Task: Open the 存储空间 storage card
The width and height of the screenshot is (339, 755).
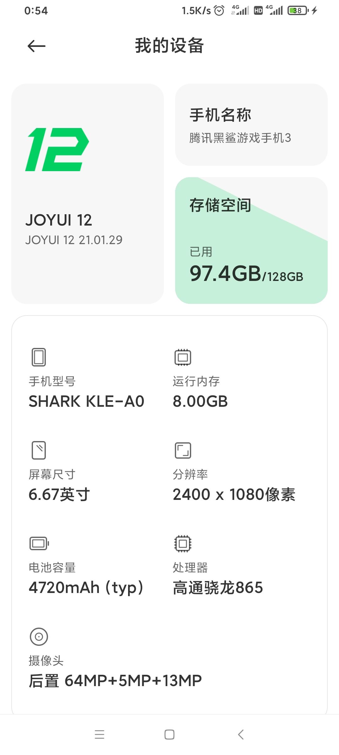Action: [x=251, y=240]
